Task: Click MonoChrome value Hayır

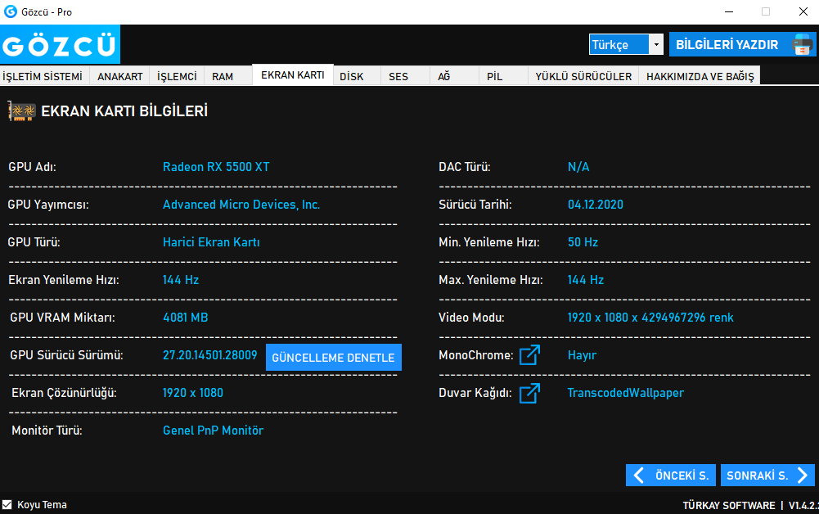Action: [x=582, y=355]
